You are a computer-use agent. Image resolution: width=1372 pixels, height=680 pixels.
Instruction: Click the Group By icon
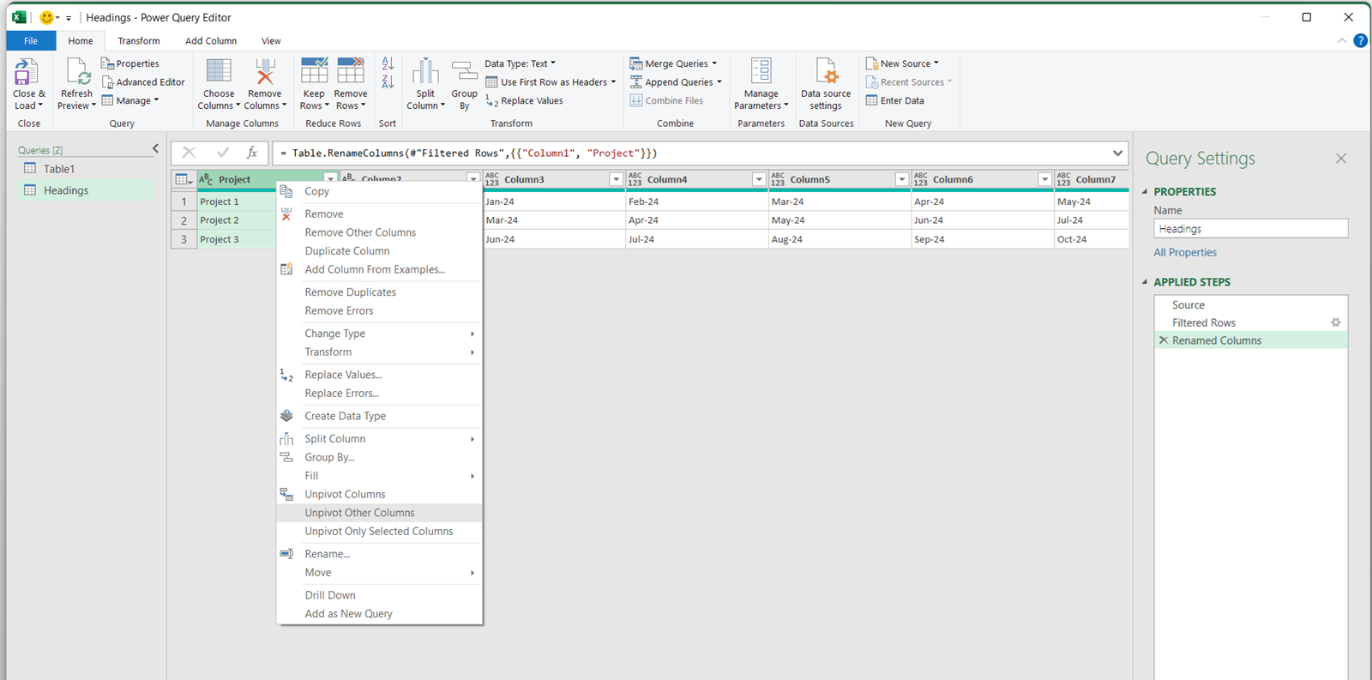464,72
